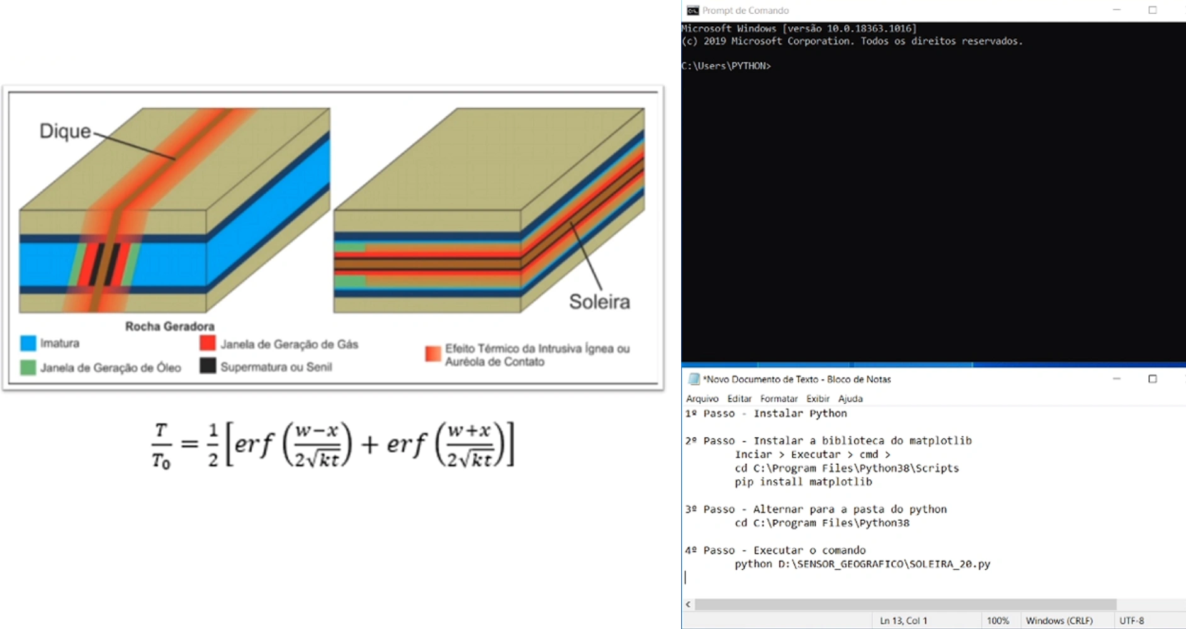1186x629 pixels.
Task: Click the green Janela de Geração de Óleo swatch
Action: (x=28, y=367)
